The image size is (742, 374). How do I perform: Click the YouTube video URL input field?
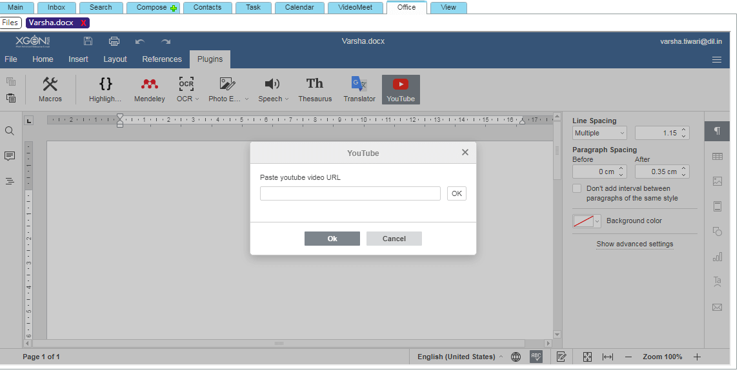(350, 193)
